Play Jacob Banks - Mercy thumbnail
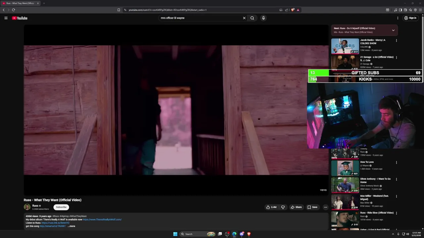 345,46
